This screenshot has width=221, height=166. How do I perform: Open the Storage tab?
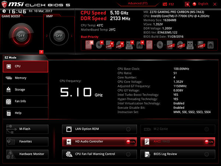(x=25, y=90)
